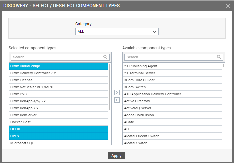Select the AGate entry
The height and width of the screenshot is (163, 234).
coord(172,122)
